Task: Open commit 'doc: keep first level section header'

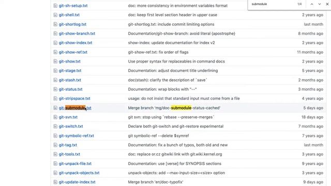Action: (x=172, y=15)
